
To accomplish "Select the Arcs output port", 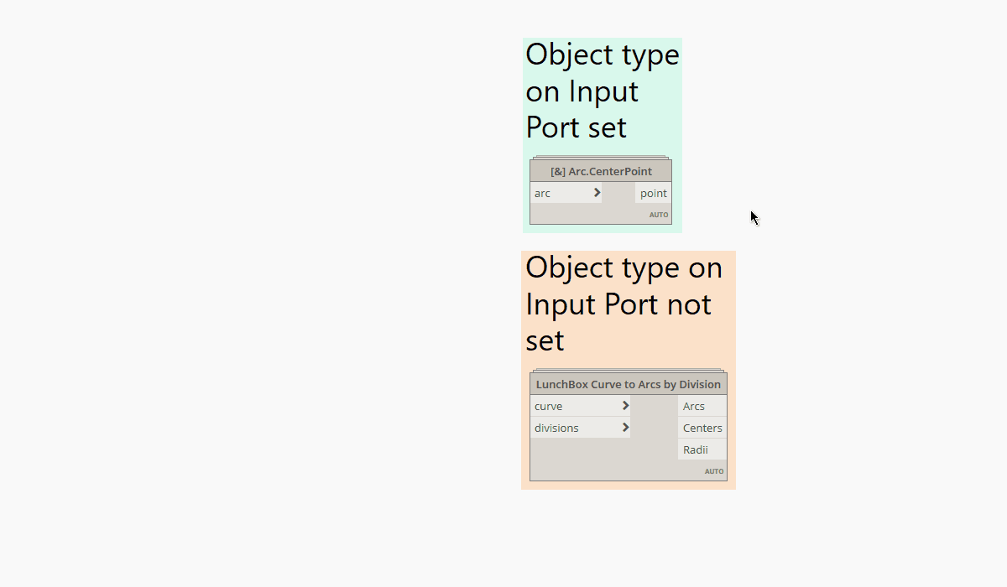I will (695, 406).
